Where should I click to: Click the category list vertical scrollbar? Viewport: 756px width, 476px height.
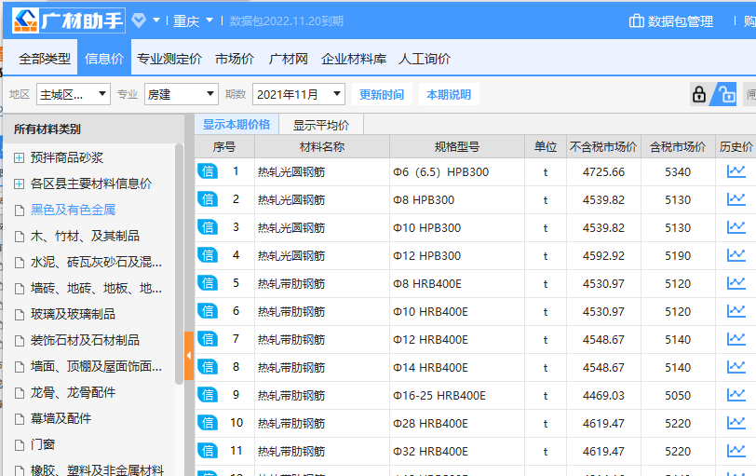point(179,264)
